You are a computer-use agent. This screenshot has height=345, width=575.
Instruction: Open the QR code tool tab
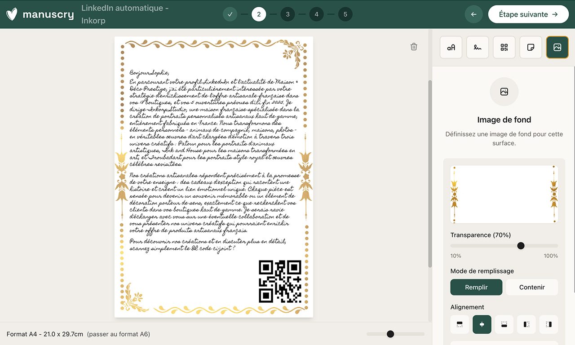coord(504,48)
